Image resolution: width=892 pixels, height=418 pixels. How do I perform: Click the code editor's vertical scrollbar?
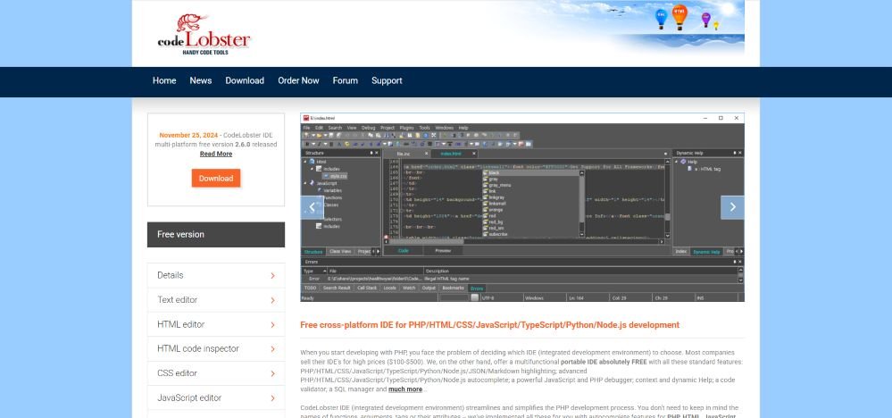pyautogui.click(x=668, y=198)
